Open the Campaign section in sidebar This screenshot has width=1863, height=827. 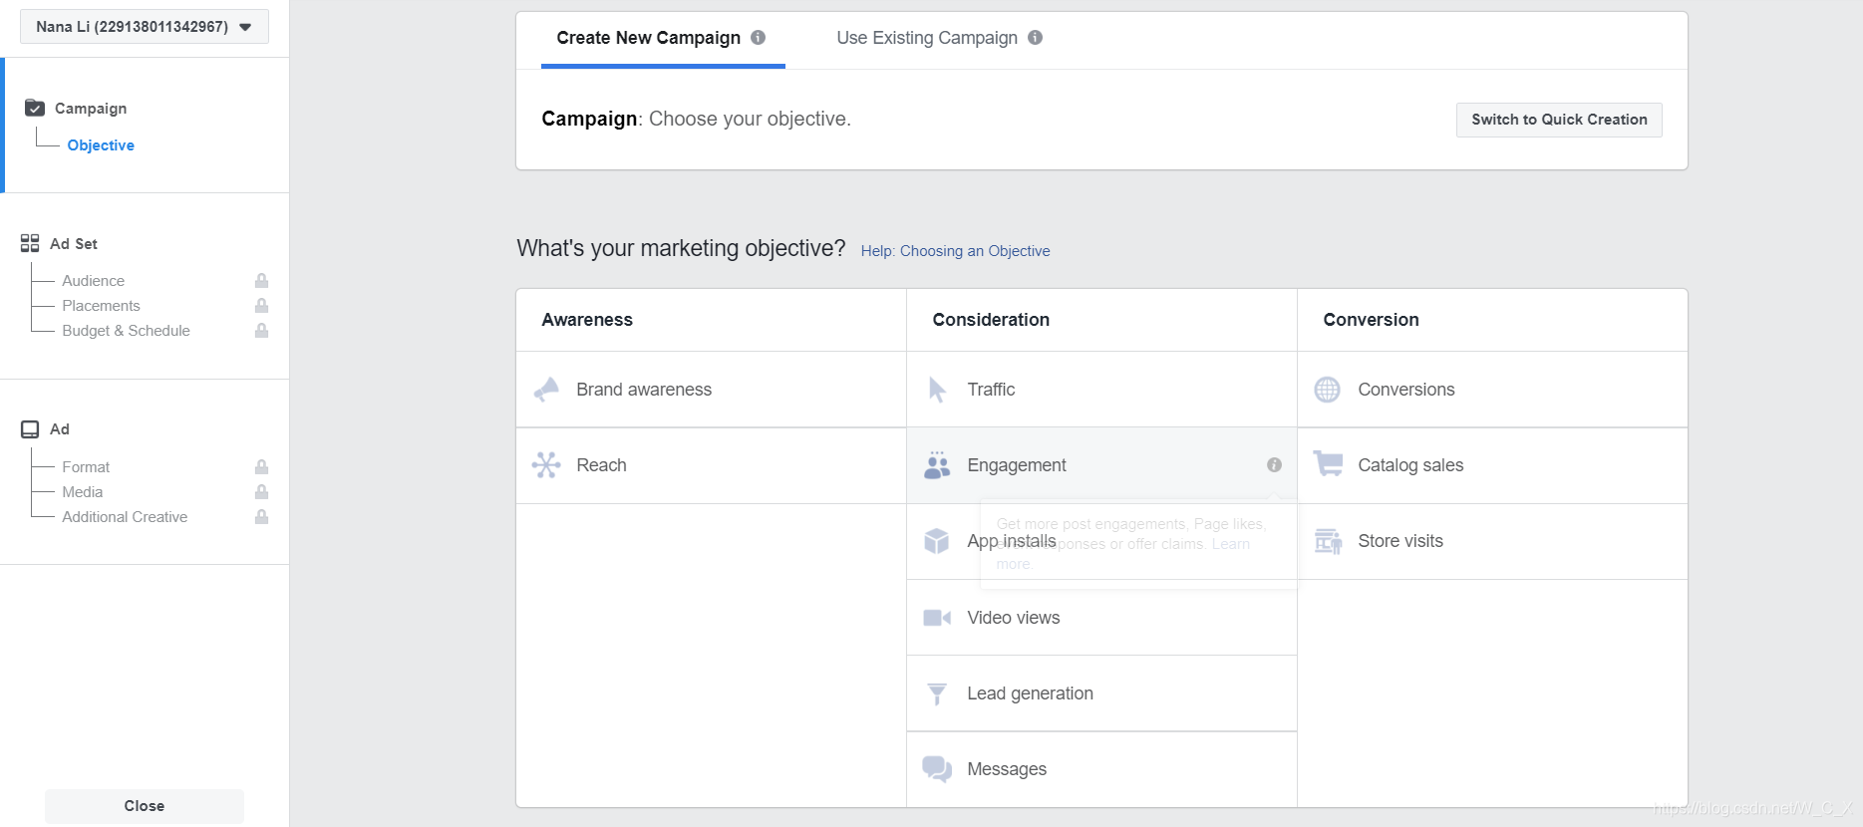click(91, 109)
